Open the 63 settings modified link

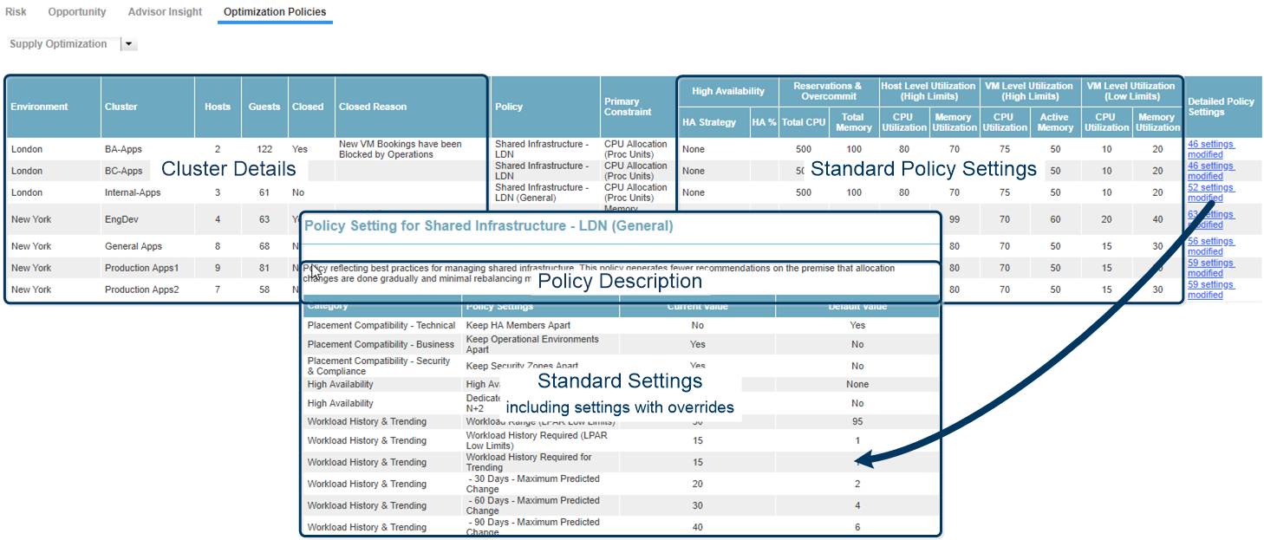[x=1211, y=219]
